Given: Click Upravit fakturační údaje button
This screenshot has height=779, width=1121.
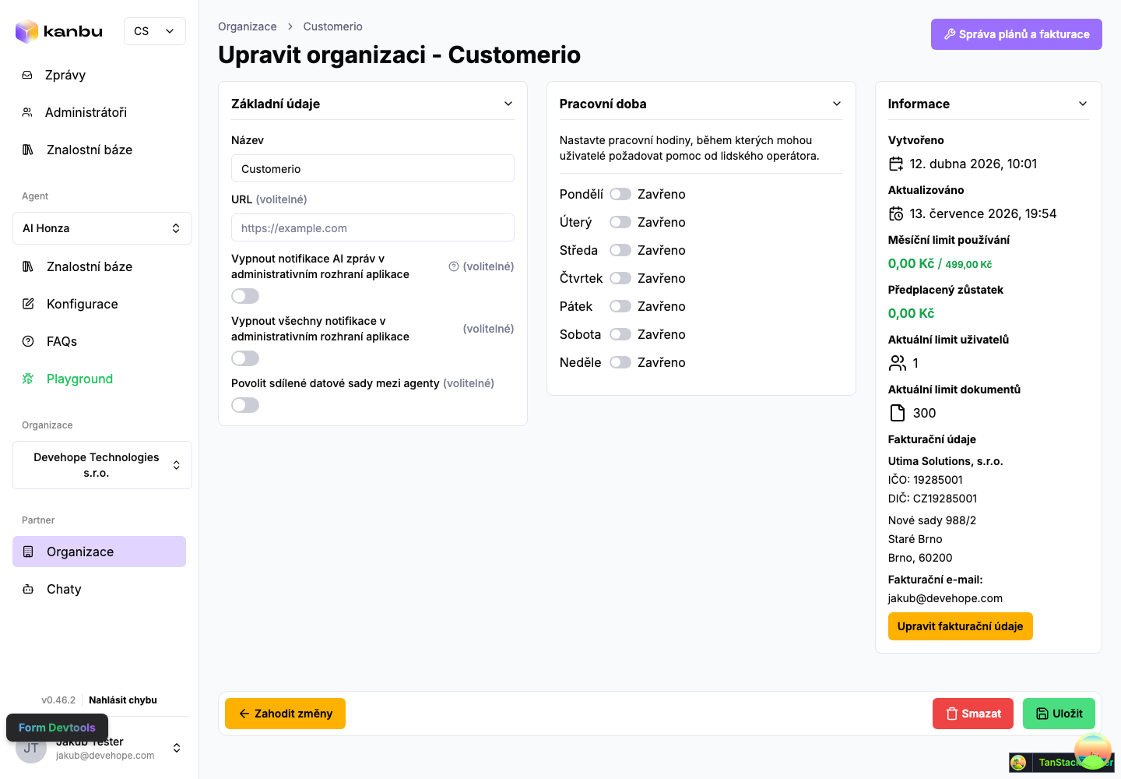Looking at the screenshot, I should [960, 626].
